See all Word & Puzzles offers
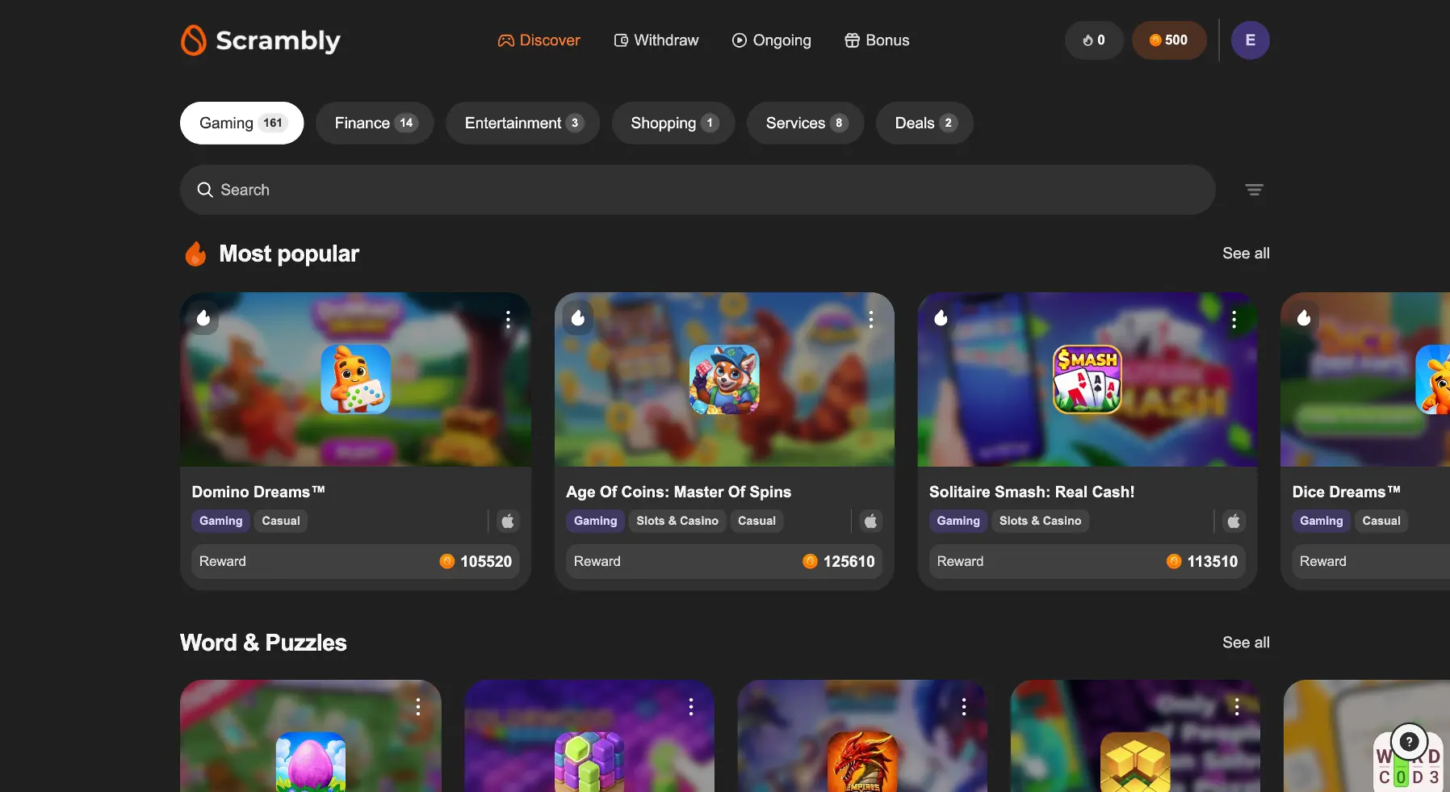 [1246, 643]
